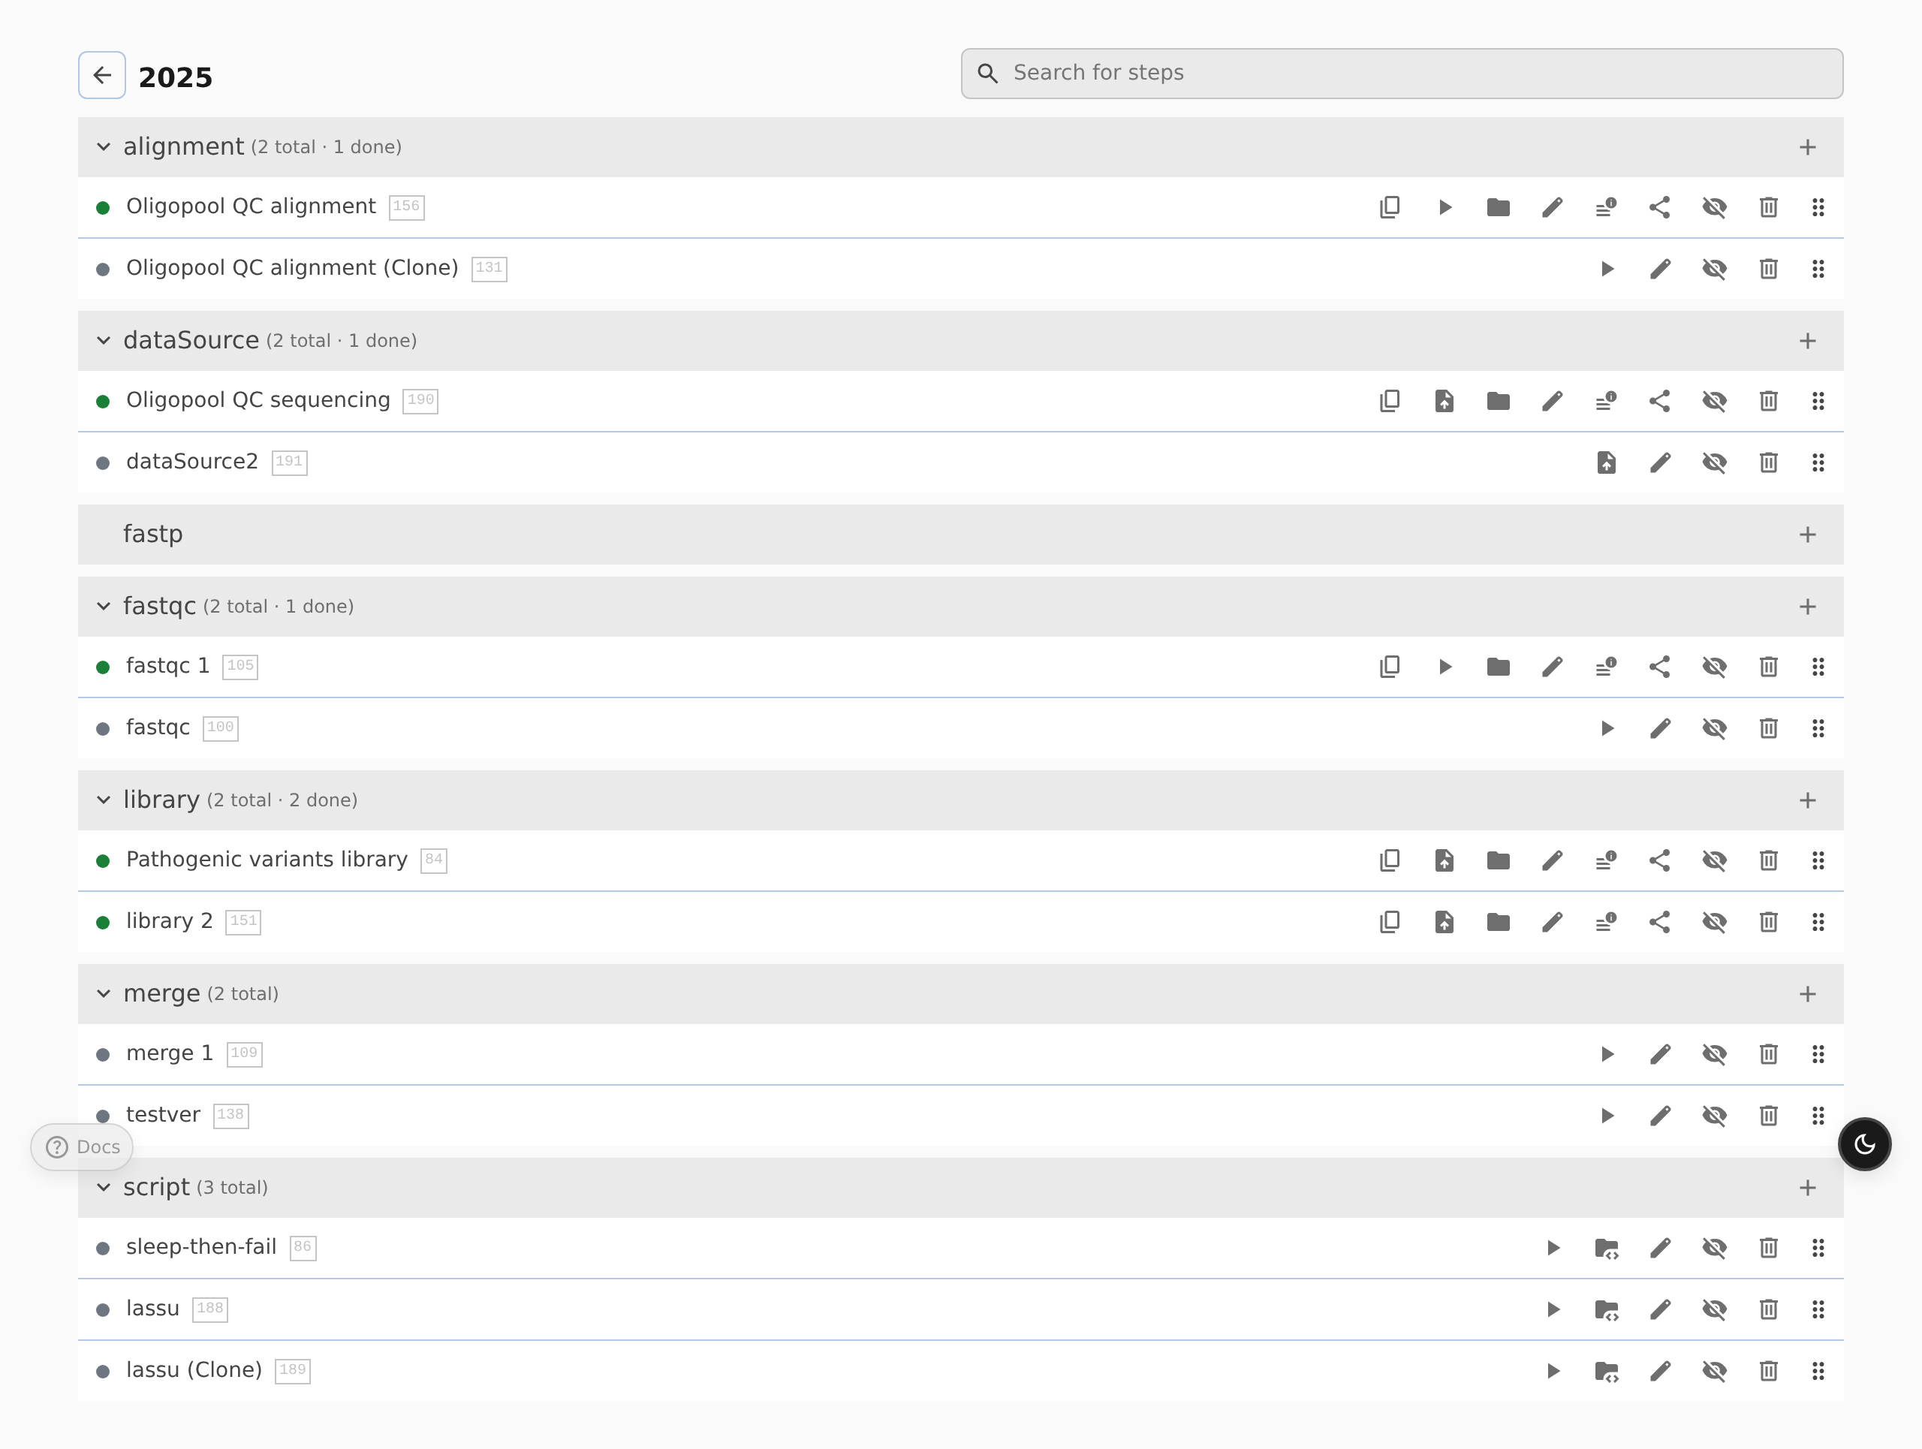This screenshot has width=1922, height=1449.
Task: Collapse the fastqc section
Action: (104, 607)
